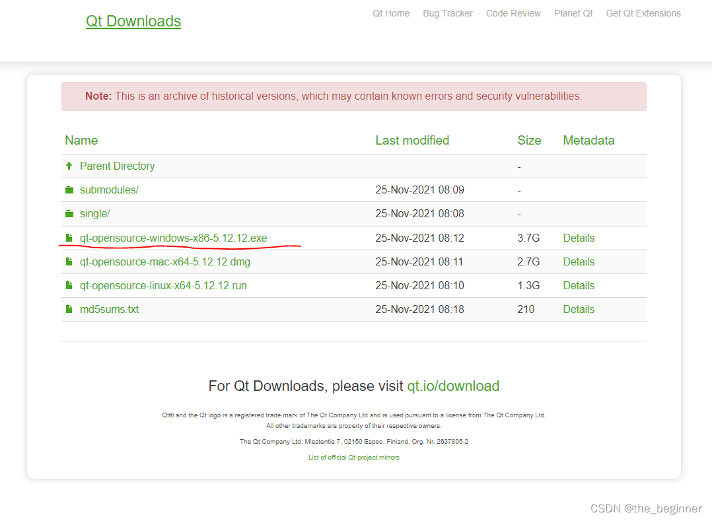Click the Metadata column header
The width and height of the screenshot is (712, 521).
588,141
